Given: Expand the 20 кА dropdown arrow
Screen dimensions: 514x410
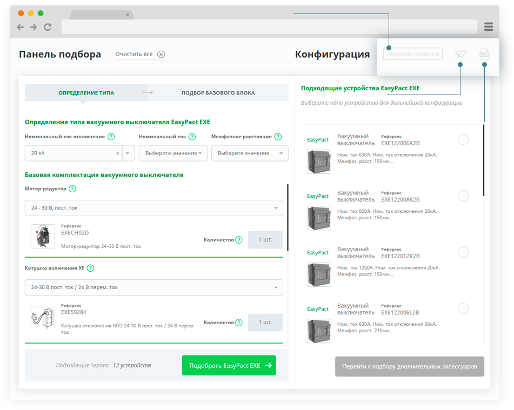Looking at the screenshot, I should [x=128, y=153].
